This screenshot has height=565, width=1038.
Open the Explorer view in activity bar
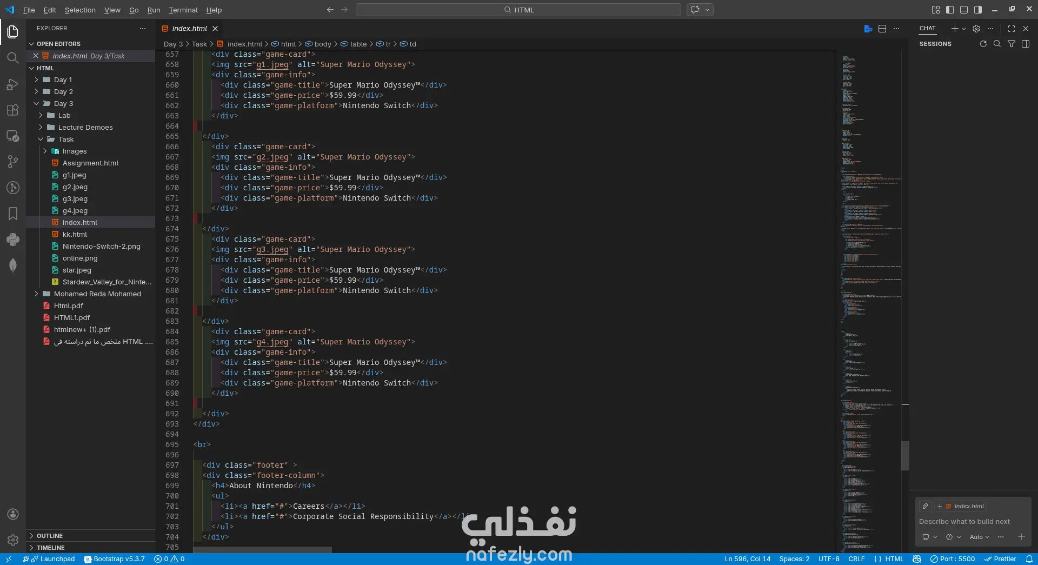pyautogui.click(x=13, y=32)
